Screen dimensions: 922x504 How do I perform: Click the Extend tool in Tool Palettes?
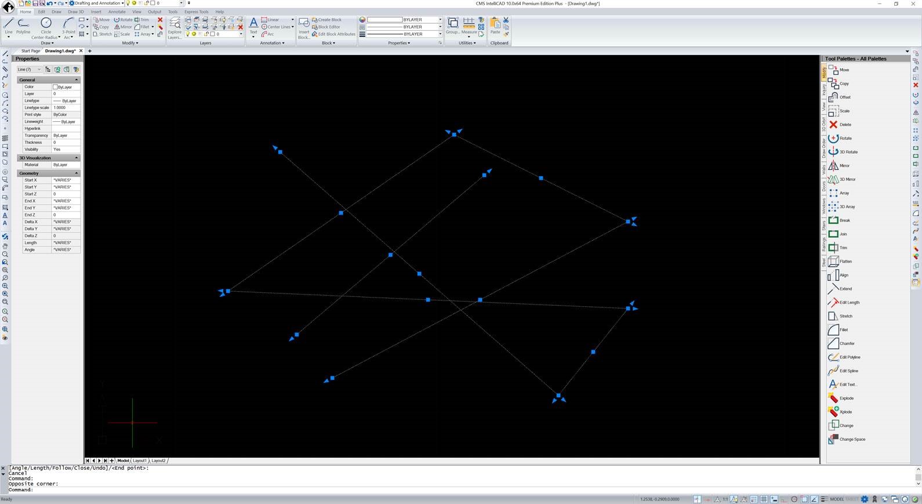(840, 288)
